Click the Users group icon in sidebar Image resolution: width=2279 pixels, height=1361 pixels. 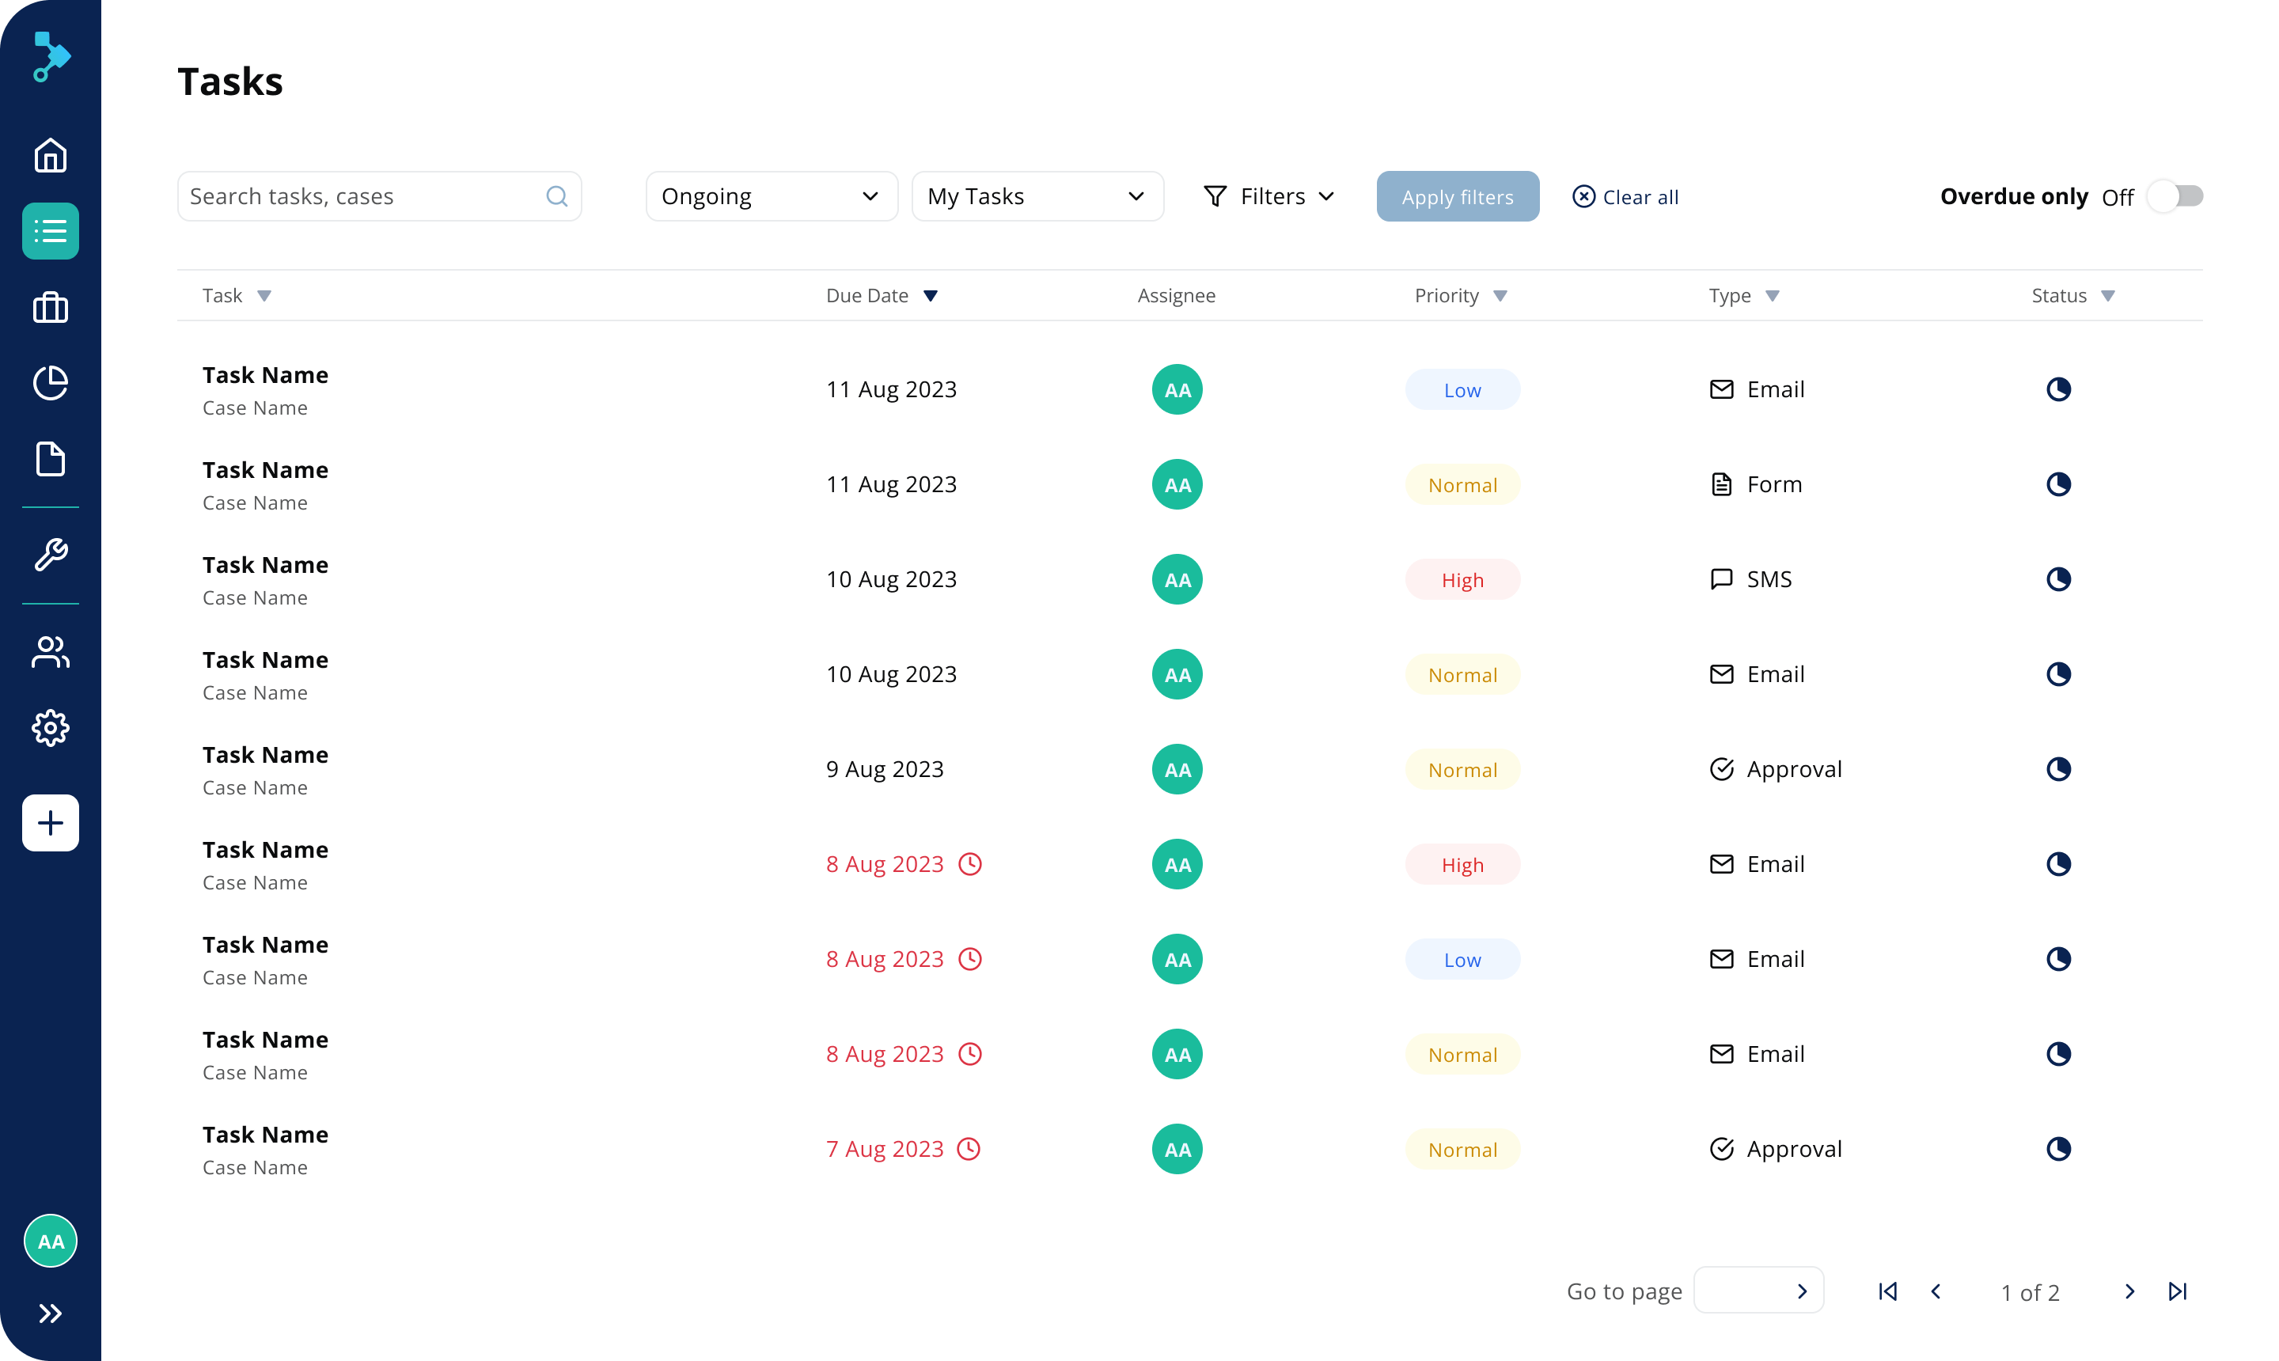tap(51, 652)
